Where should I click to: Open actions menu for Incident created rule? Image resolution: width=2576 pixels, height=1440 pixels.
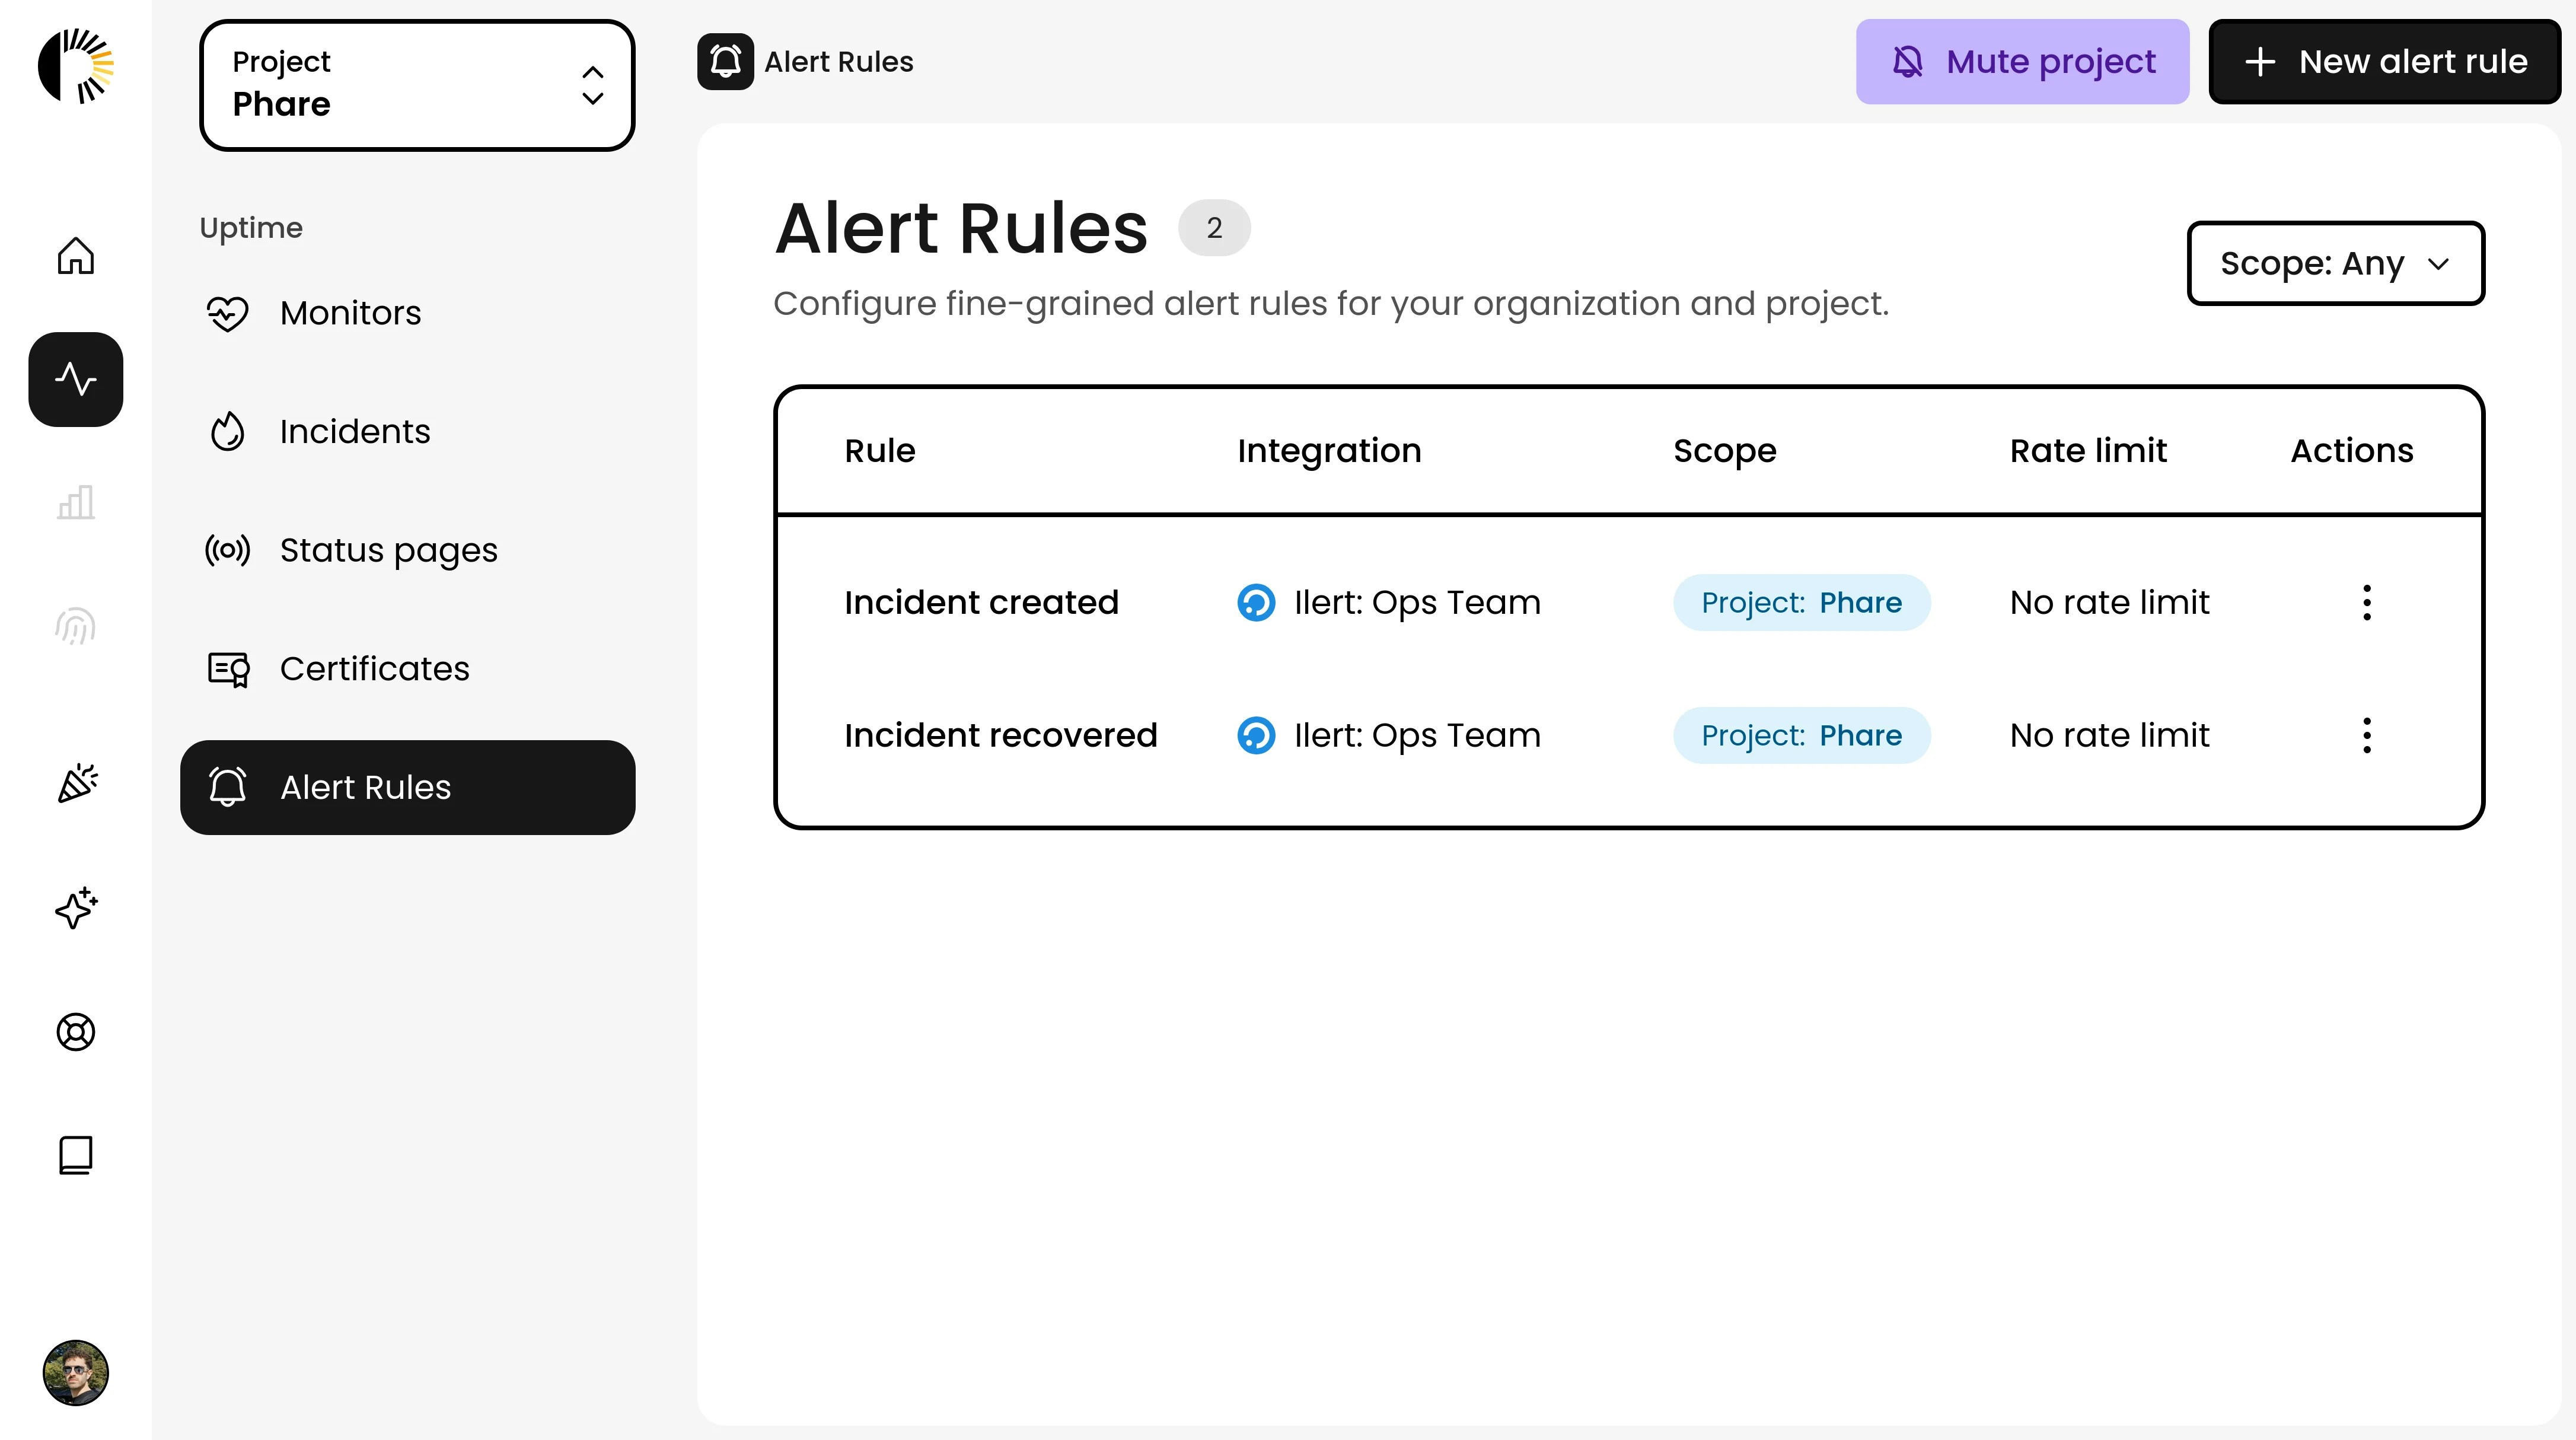pos(2366,603)
